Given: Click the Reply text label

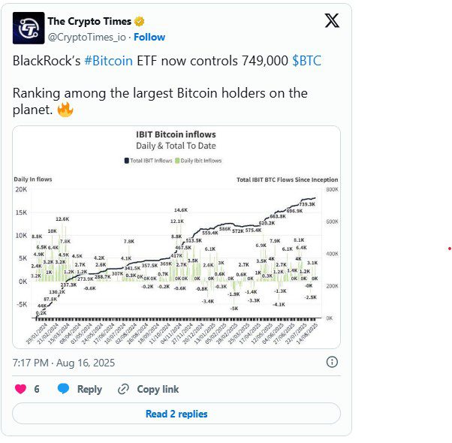Looking at the screenshot, I should tap(89, 389).
